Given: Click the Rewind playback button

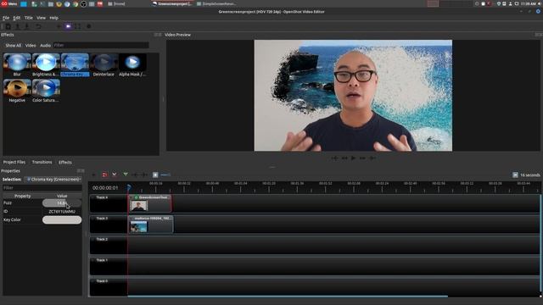Looking at the screenshot, I should [x=344, y=158].
